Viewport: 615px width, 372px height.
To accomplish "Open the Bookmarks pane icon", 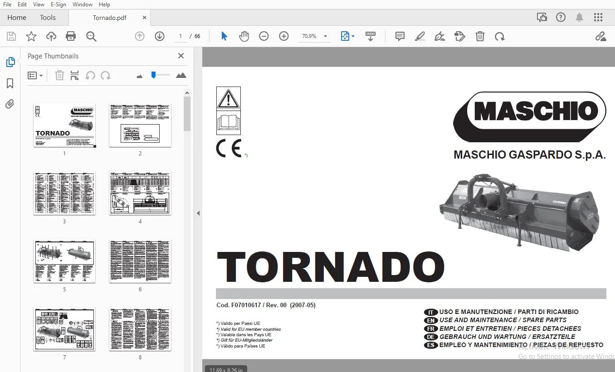I will [x=10, y=83].
